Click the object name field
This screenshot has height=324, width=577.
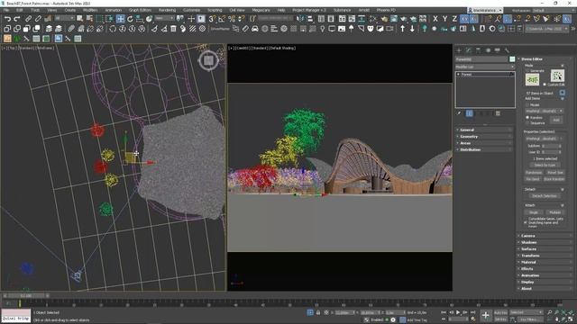point(481,59)
